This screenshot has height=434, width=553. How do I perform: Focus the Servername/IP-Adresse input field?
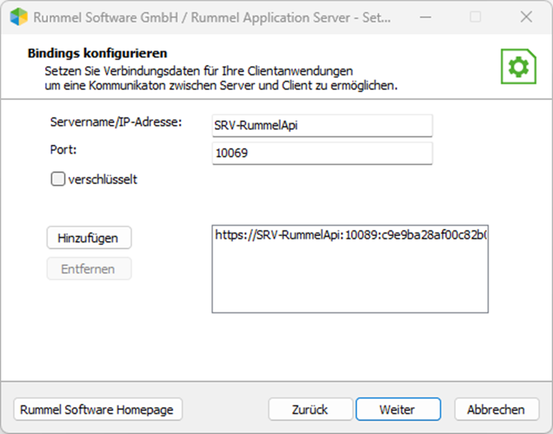(322, 125)
